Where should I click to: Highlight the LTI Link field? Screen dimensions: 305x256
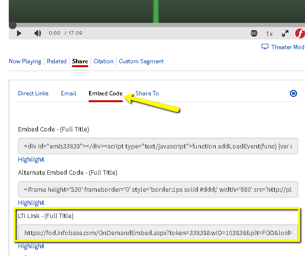[31, 246]
